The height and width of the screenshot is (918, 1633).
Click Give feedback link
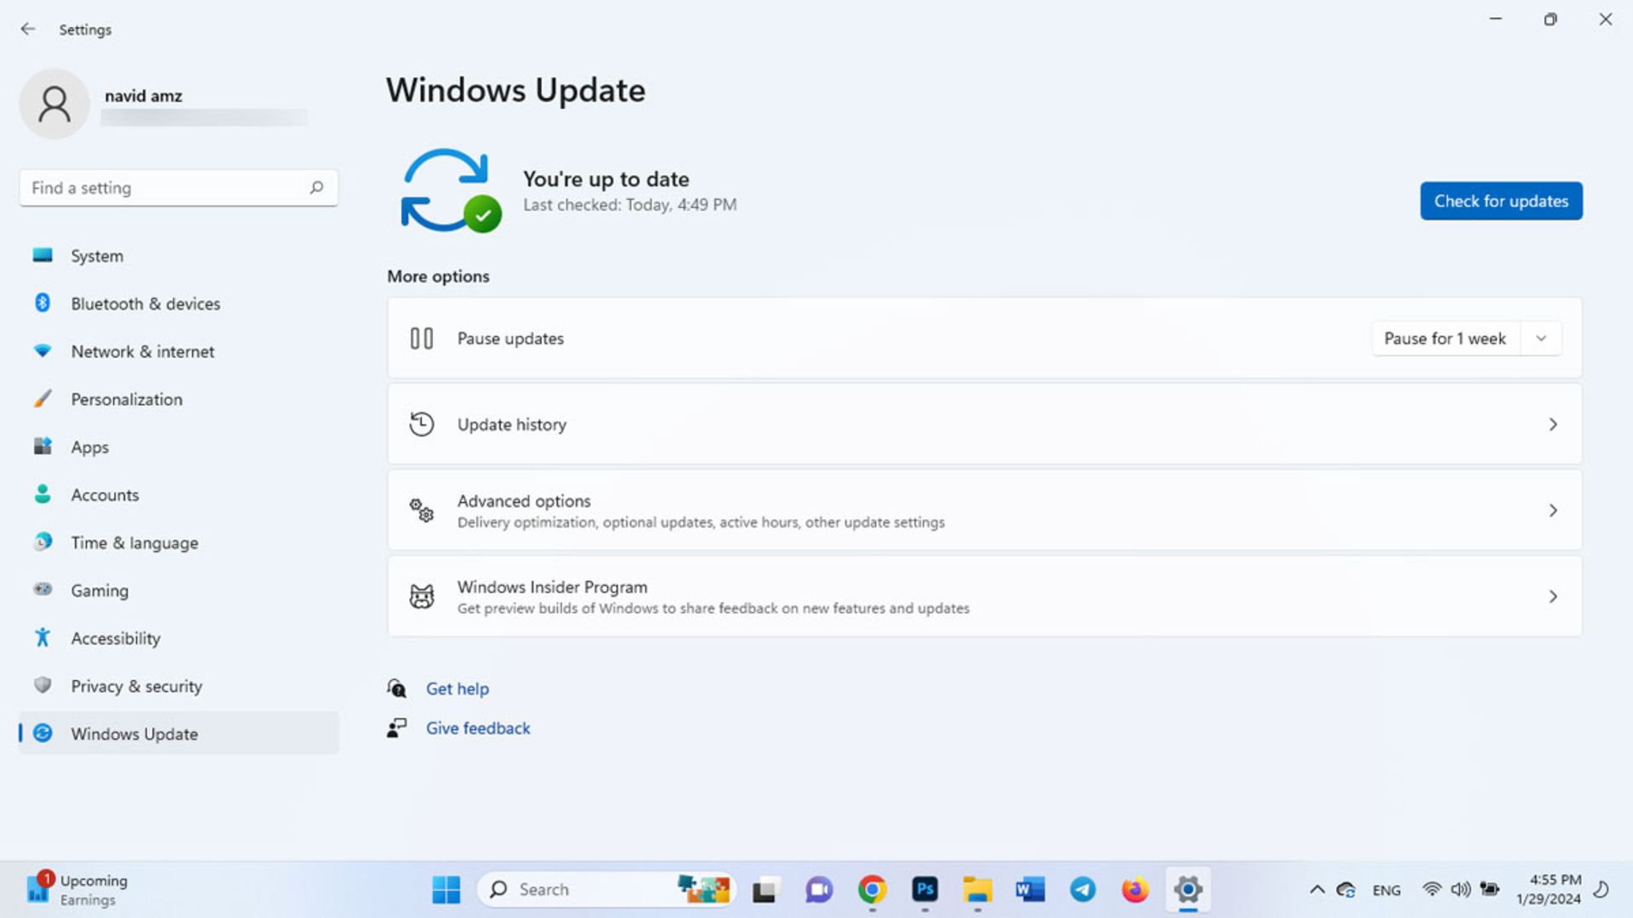click(476, 728)
